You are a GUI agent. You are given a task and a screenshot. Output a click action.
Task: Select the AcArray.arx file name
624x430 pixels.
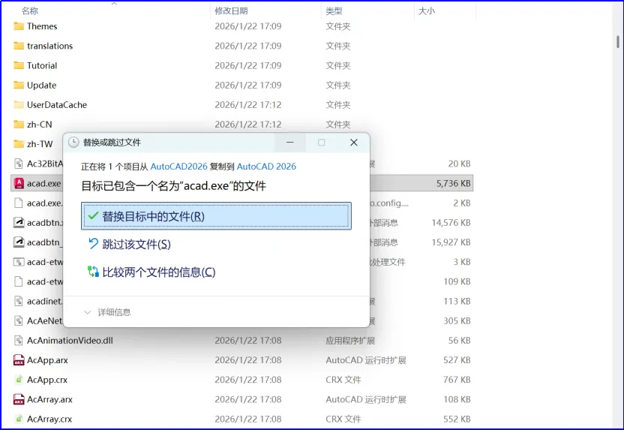[49, 399]
